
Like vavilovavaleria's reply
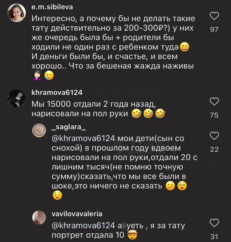pyautogui.click(x=214, y=222)
